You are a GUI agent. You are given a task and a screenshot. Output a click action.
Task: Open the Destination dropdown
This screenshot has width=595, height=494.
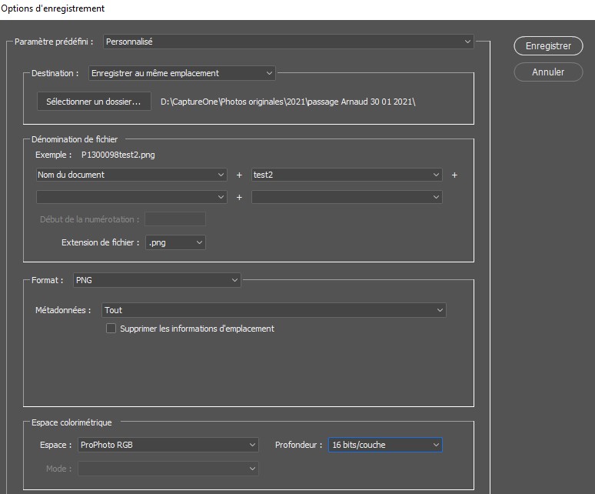pyautogui.click(x=181, y=73)
